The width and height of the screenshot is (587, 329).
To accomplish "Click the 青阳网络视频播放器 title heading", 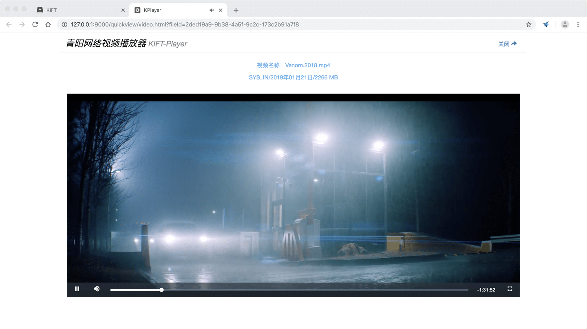I will click(x=106, y=44).
